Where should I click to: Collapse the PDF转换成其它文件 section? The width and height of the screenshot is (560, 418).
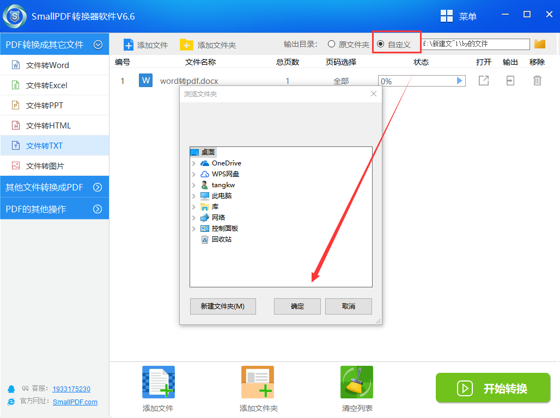pos(98,45)
